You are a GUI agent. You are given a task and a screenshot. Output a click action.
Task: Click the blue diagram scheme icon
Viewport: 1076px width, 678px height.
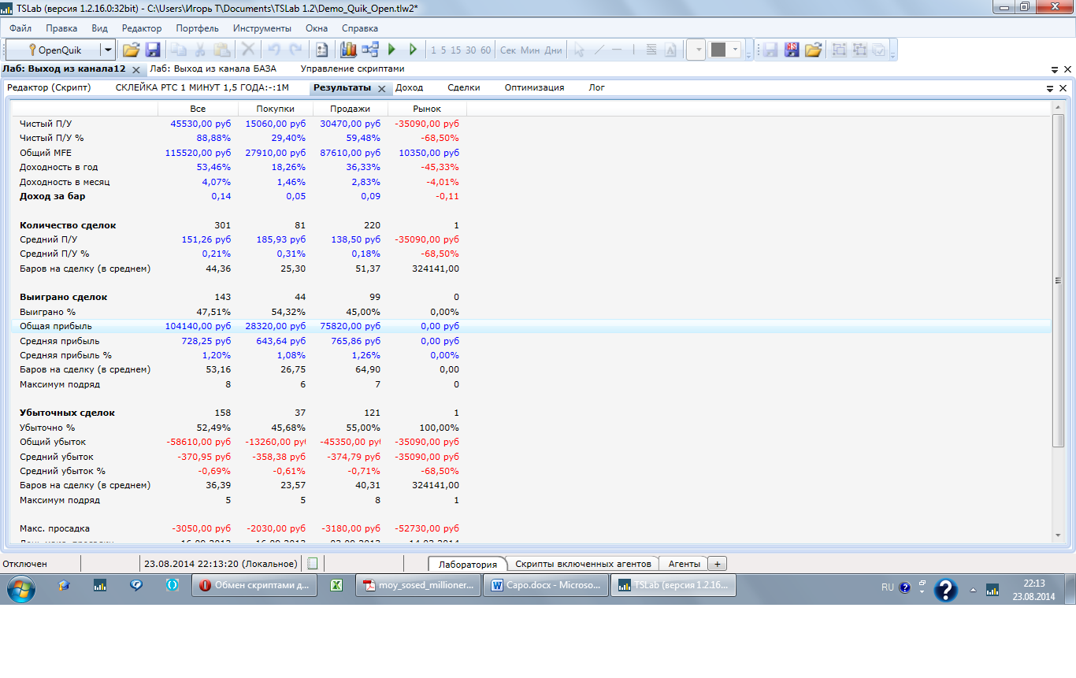pos(370,50)
